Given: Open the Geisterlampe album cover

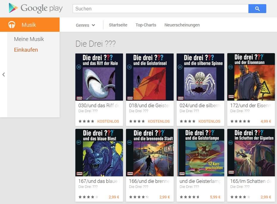Looking at the screenshot, I should click(x=200, y=153).
